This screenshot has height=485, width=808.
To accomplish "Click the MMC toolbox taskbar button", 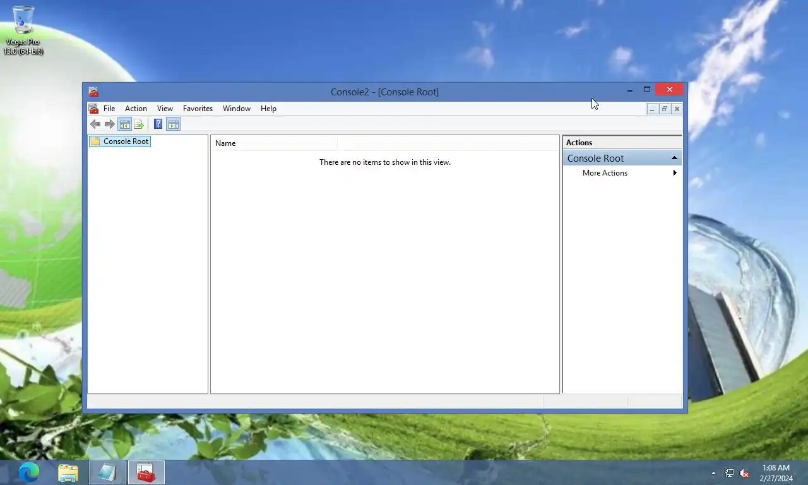I will 146,472.
